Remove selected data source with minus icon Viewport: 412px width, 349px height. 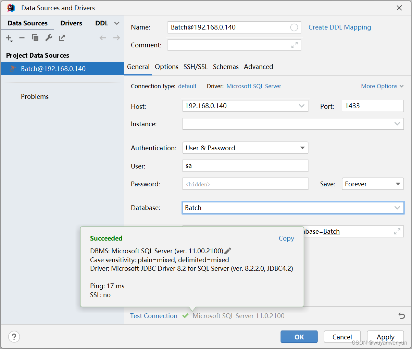22,38
